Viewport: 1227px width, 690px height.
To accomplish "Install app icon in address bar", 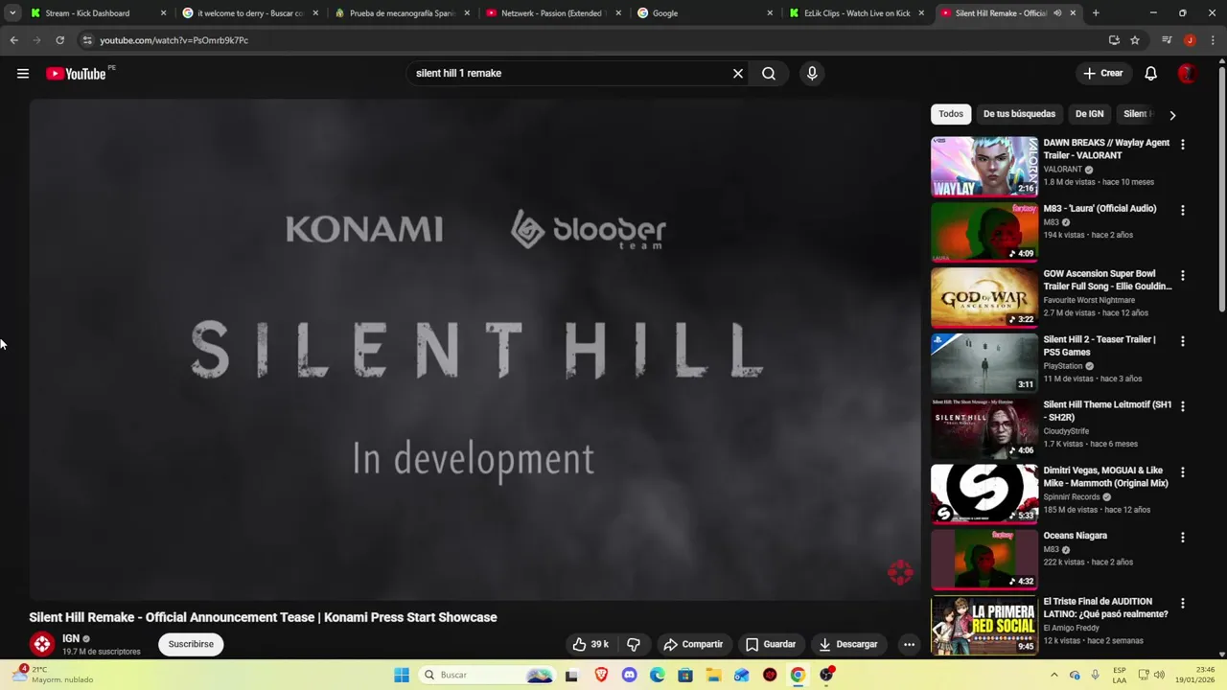I will click(1114, 40).
